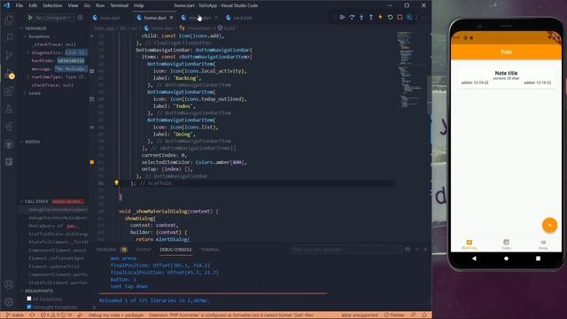Open the Explorer view in activity bar
Image resolution: width=567 pixels, height=319 pixels.
click(9, 19)
